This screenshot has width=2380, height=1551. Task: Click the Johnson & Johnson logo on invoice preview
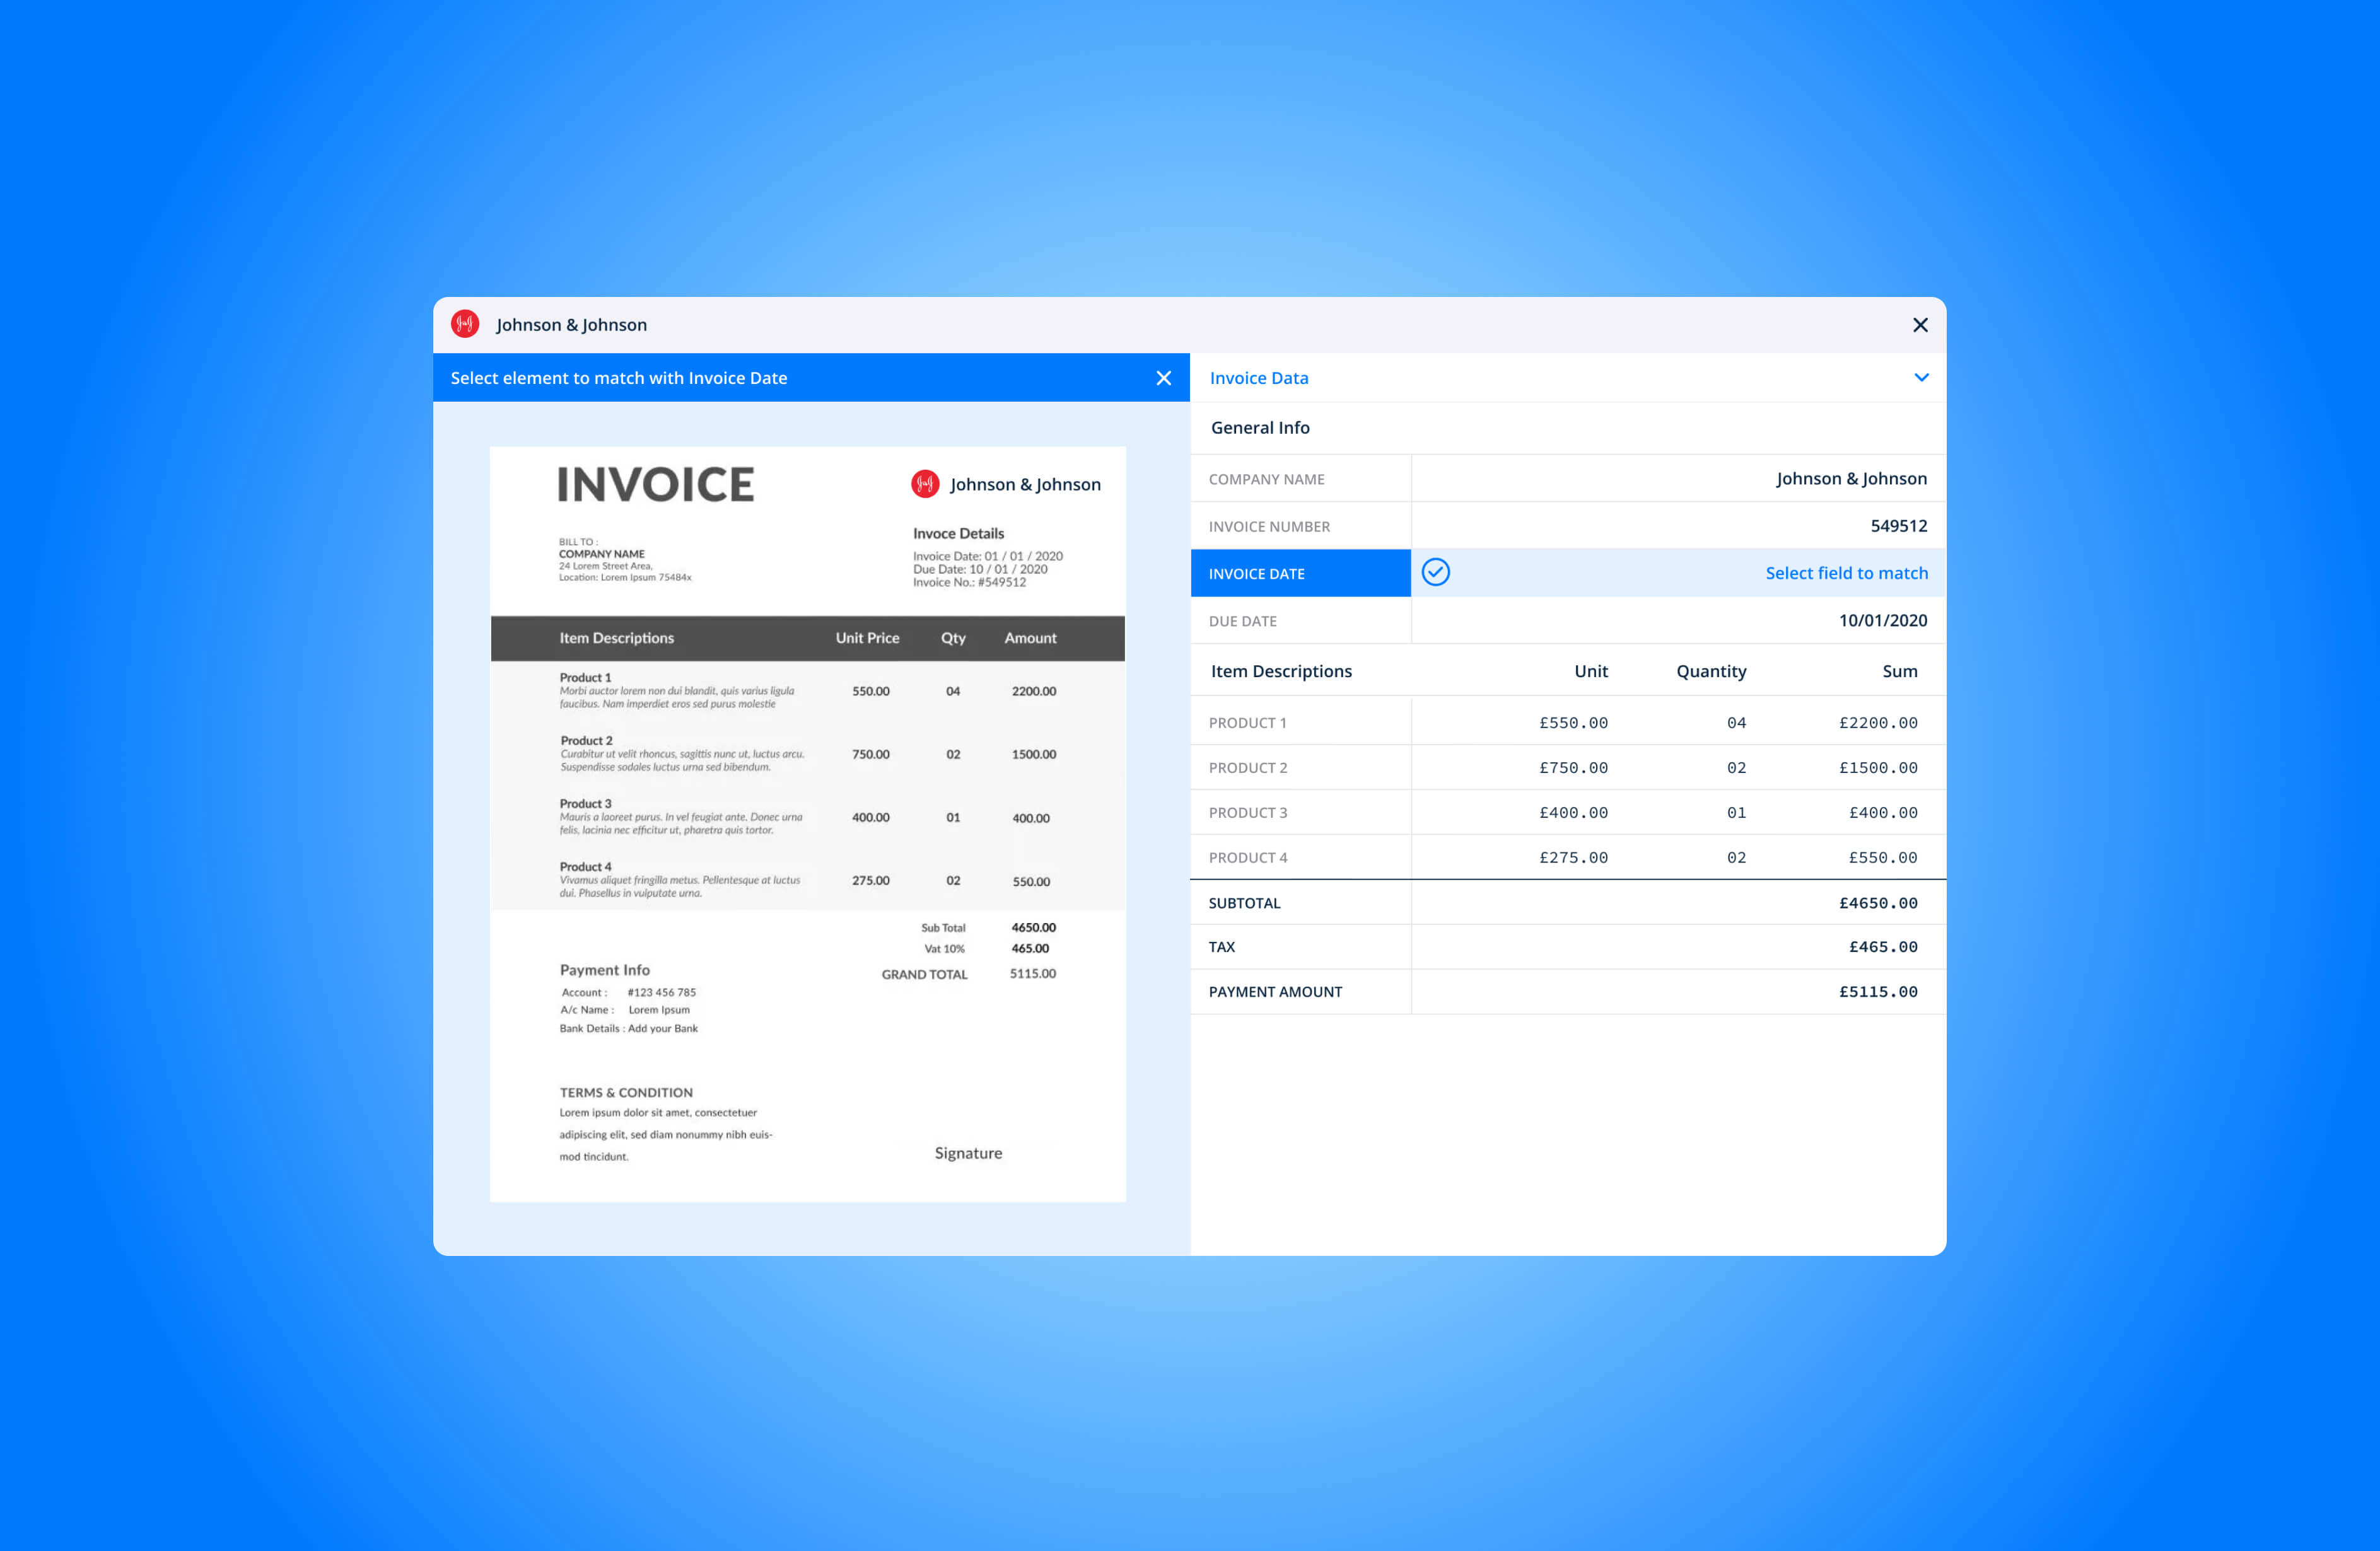(925, 484)
